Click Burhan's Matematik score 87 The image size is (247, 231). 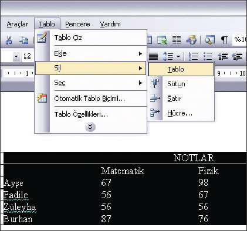coord(106,219)
